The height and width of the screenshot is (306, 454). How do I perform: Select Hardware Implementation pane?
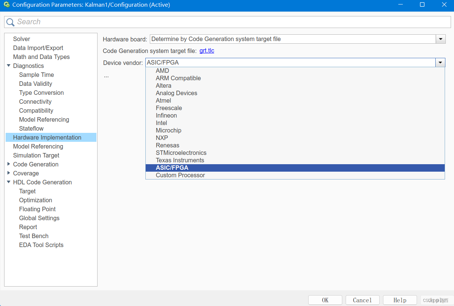click(51, 138)
